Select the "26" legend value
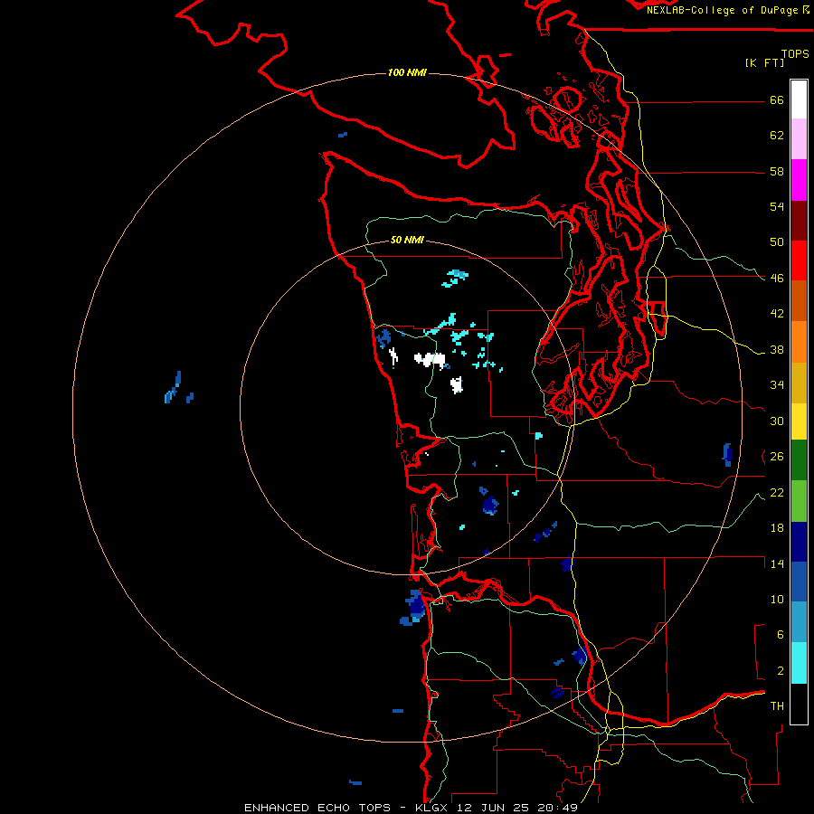This screenshot has height=814, width=814. click(777, 457)
